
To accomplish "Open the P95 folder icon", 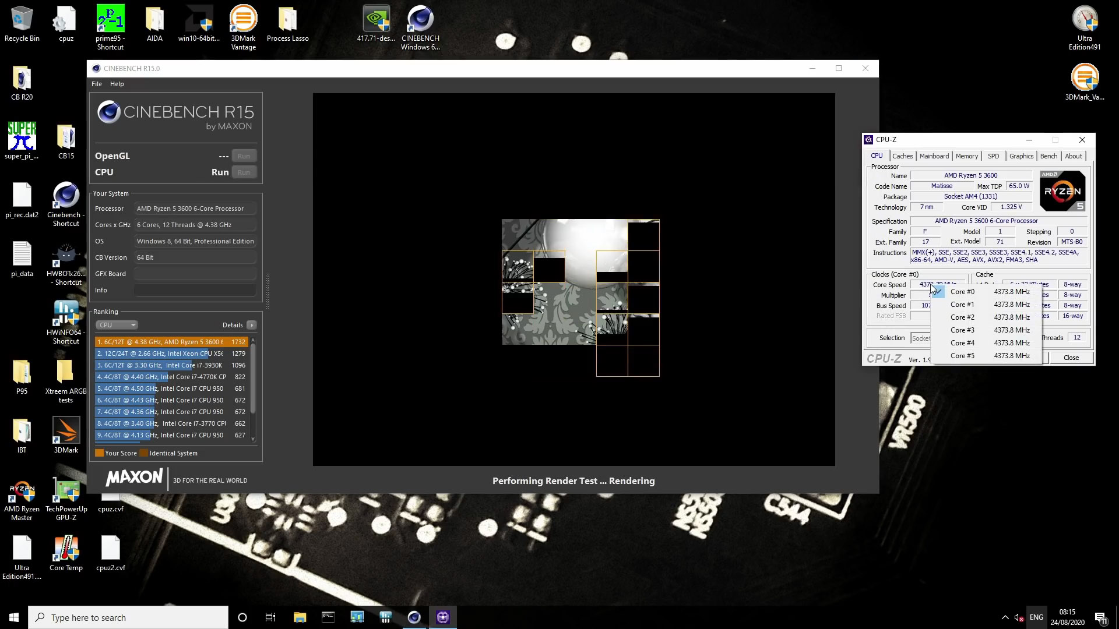I will pos(22,376).
